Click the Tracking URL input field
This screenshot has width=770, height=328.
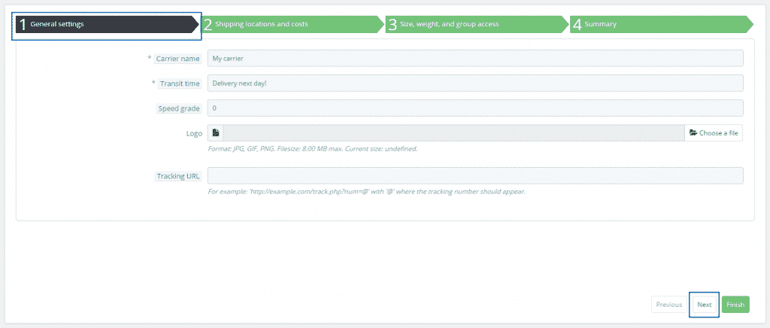[x=475, y=176]
